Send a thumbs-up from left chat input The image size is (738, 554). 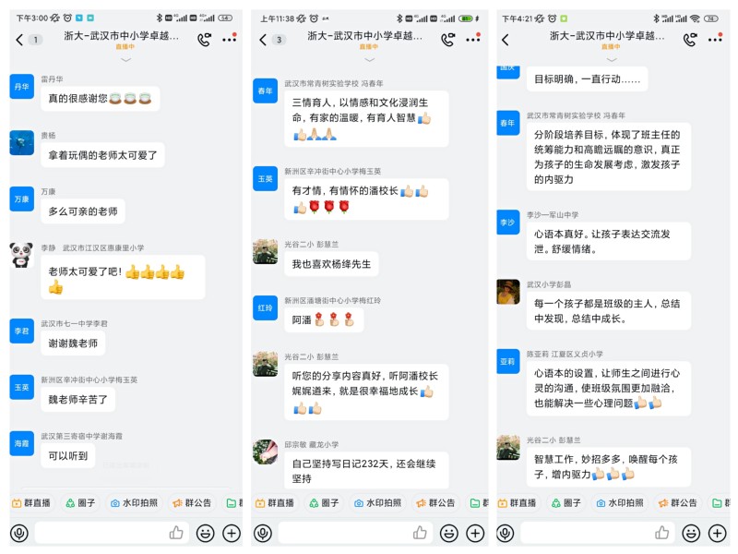176,533
